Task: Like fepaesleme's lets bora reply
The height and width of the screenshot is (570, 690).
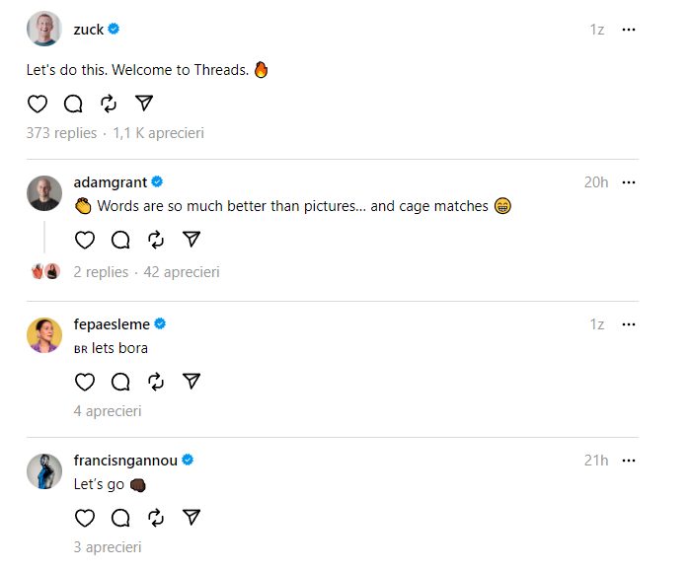Action: coord(85,382)
